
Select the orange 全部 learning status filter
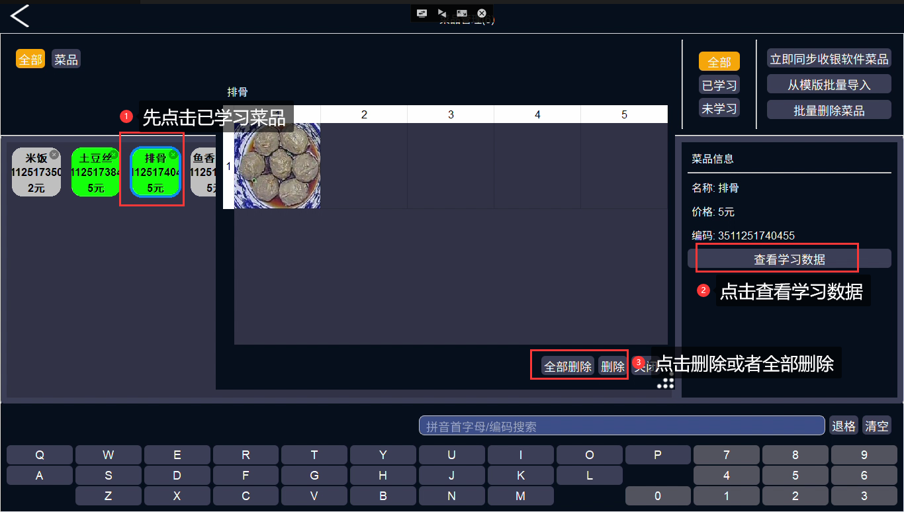click(719, 62)
